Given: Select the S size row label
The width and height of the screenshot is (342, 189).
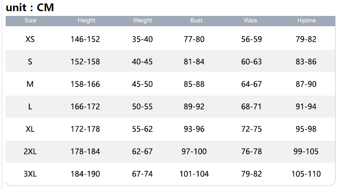Looking at the screenshot, I should 30,62.
